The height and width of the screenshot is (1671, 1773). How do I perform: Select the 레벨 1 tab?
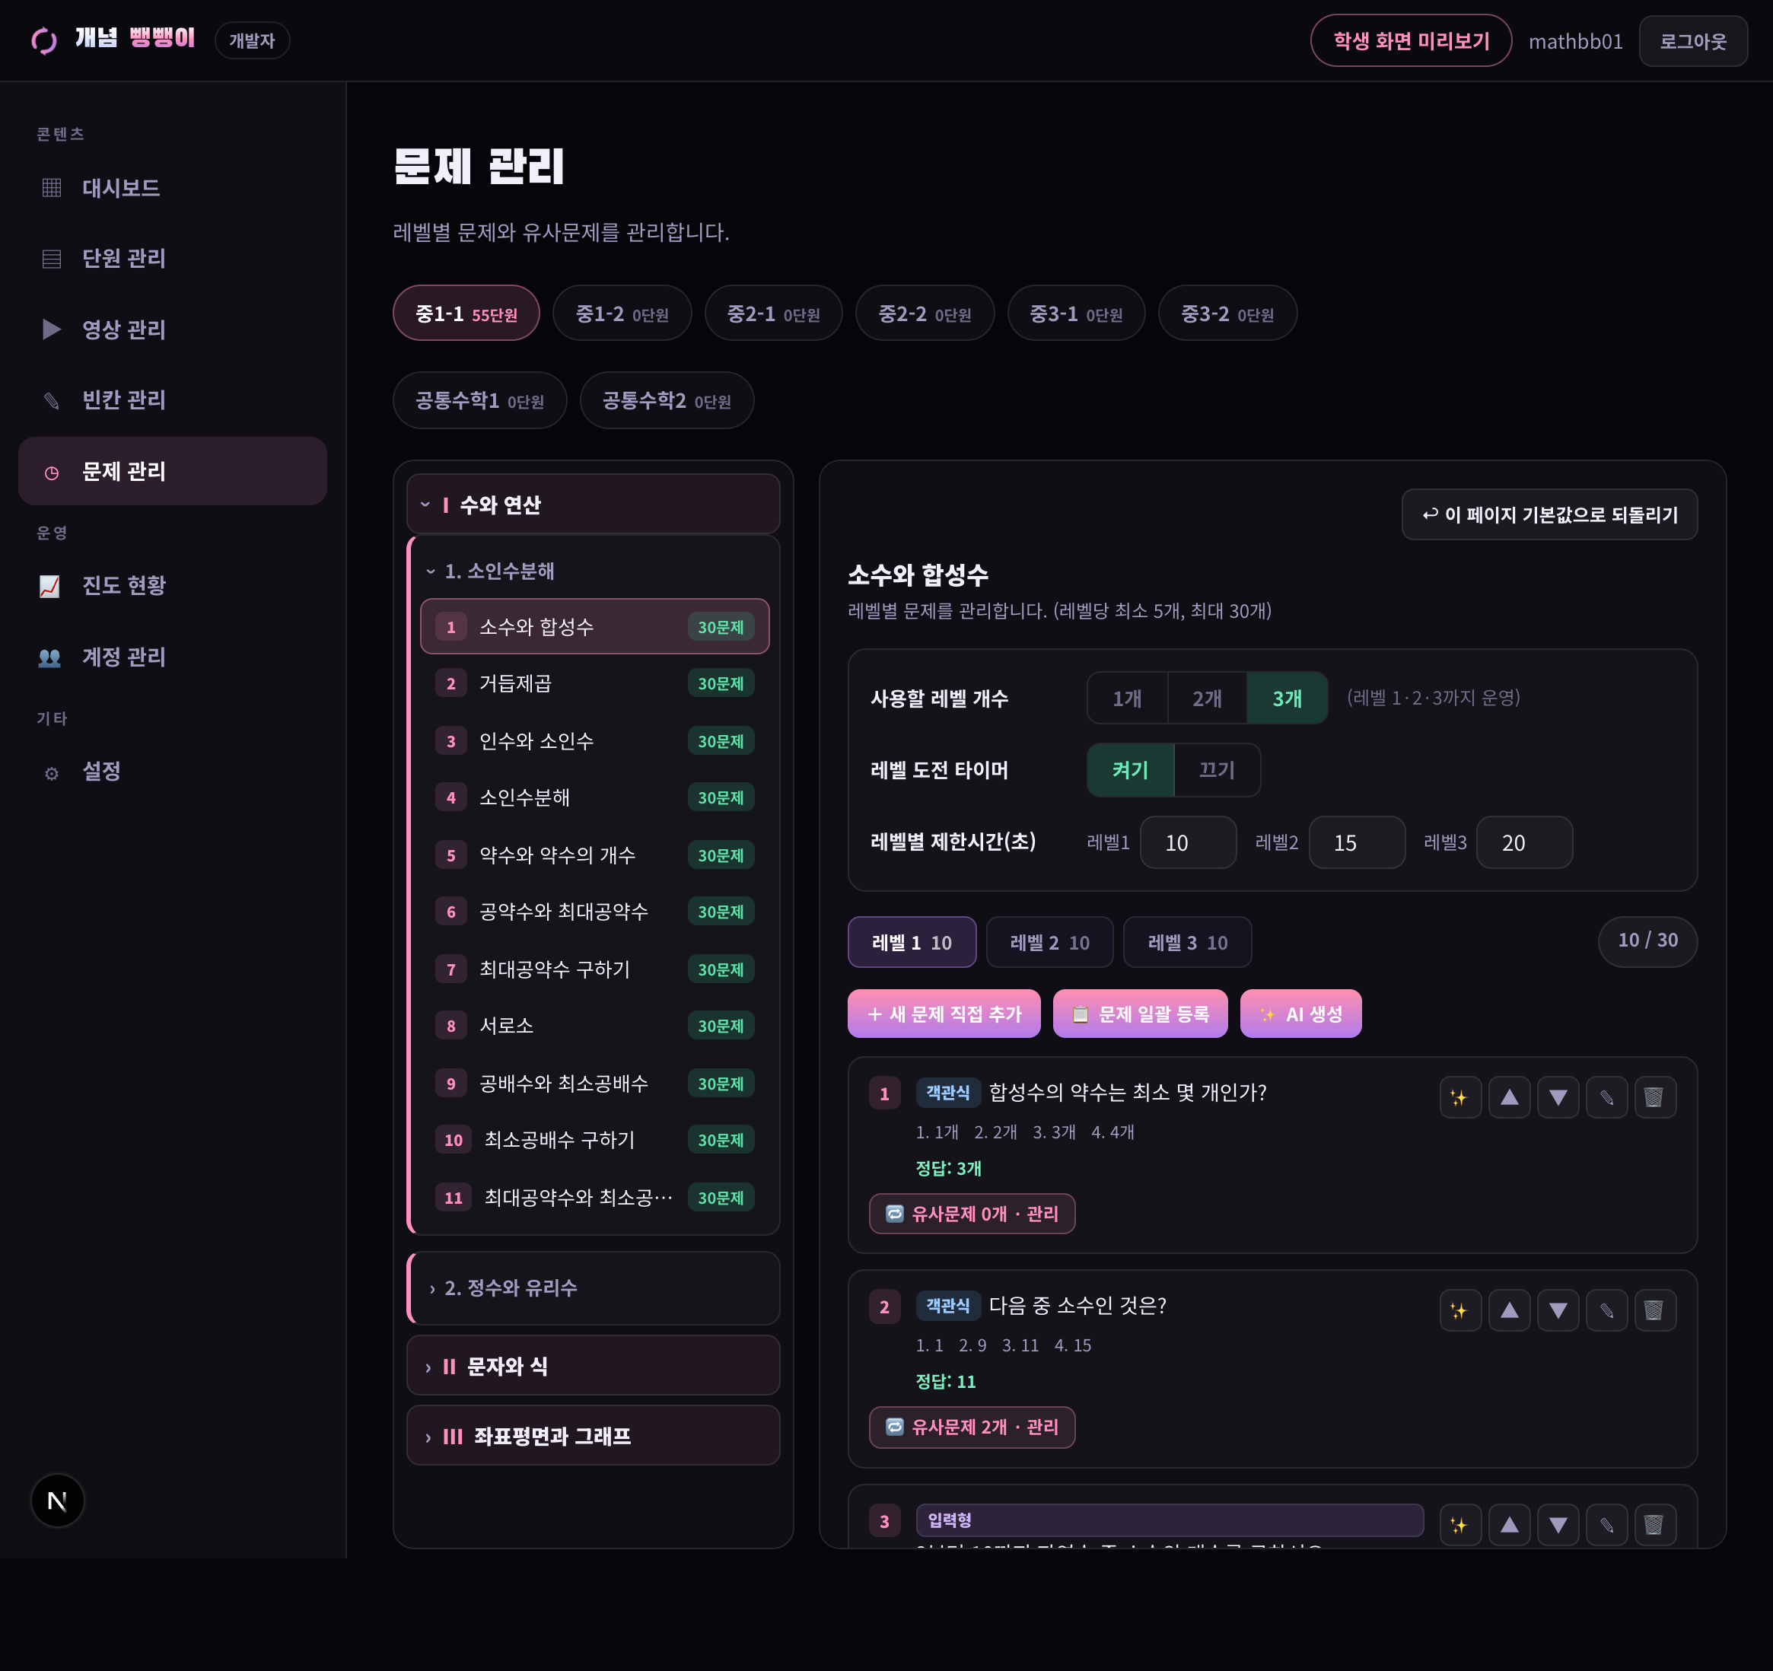coord(912,943)
